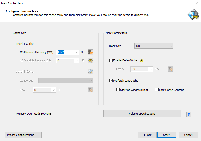Screen dimensions: 201x141
Task: Cancel the new cache task
Action: coord(188,135)
